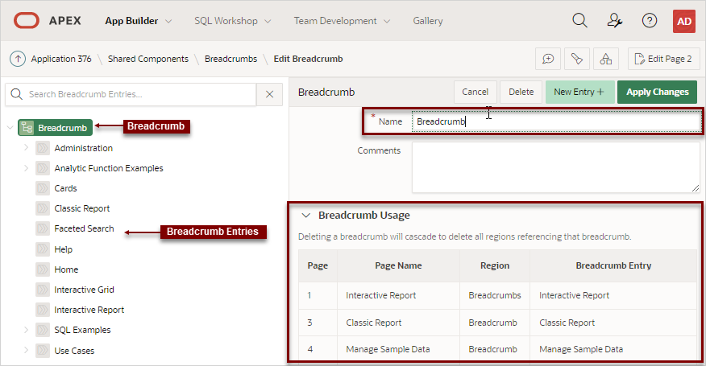Screen dimensions: 706x366
Task: Click the Interactive Report entry icon
Action: (43, 310)
